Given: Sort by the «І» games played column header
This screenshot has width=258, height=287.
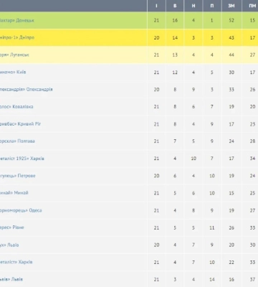Looking at the screenshot, I should click(156, 6).
